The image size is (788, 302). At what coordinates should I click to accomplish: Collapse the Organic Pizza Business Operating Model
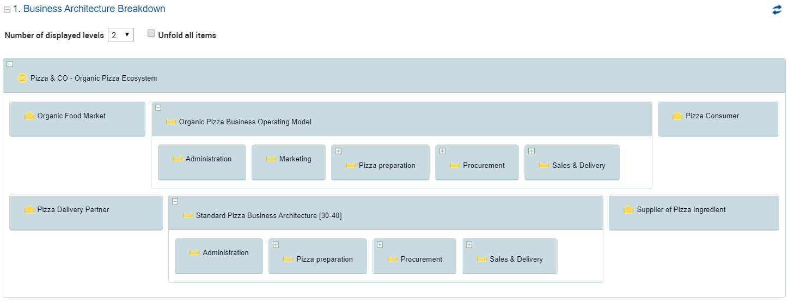[158, 108]
